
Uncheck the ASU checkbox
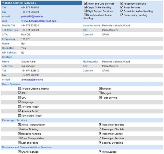19,93
